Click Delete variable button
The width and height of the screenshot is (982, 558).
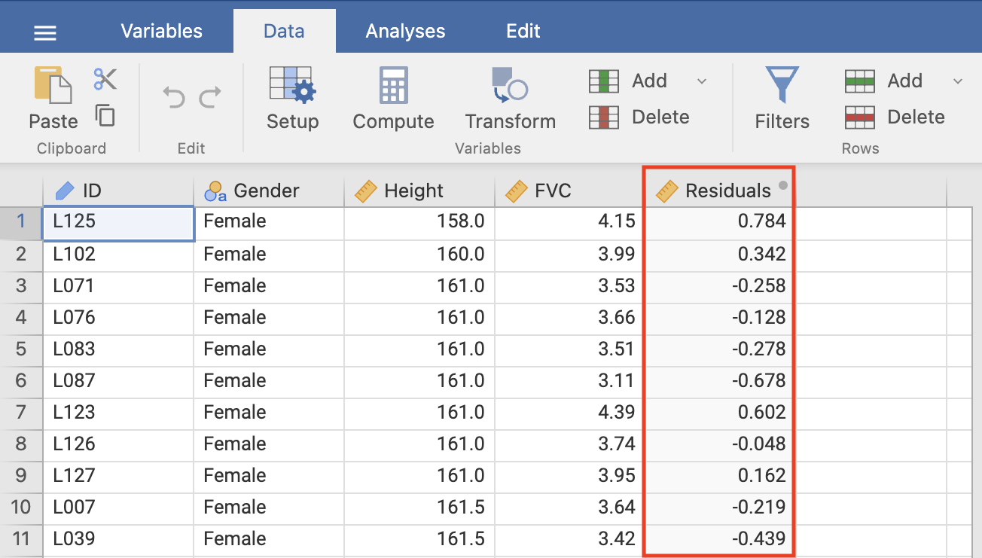(640, 117)
